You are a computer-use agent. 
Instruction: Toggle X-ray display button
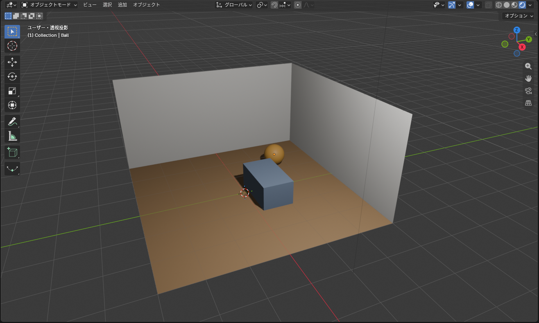point(488,5)
